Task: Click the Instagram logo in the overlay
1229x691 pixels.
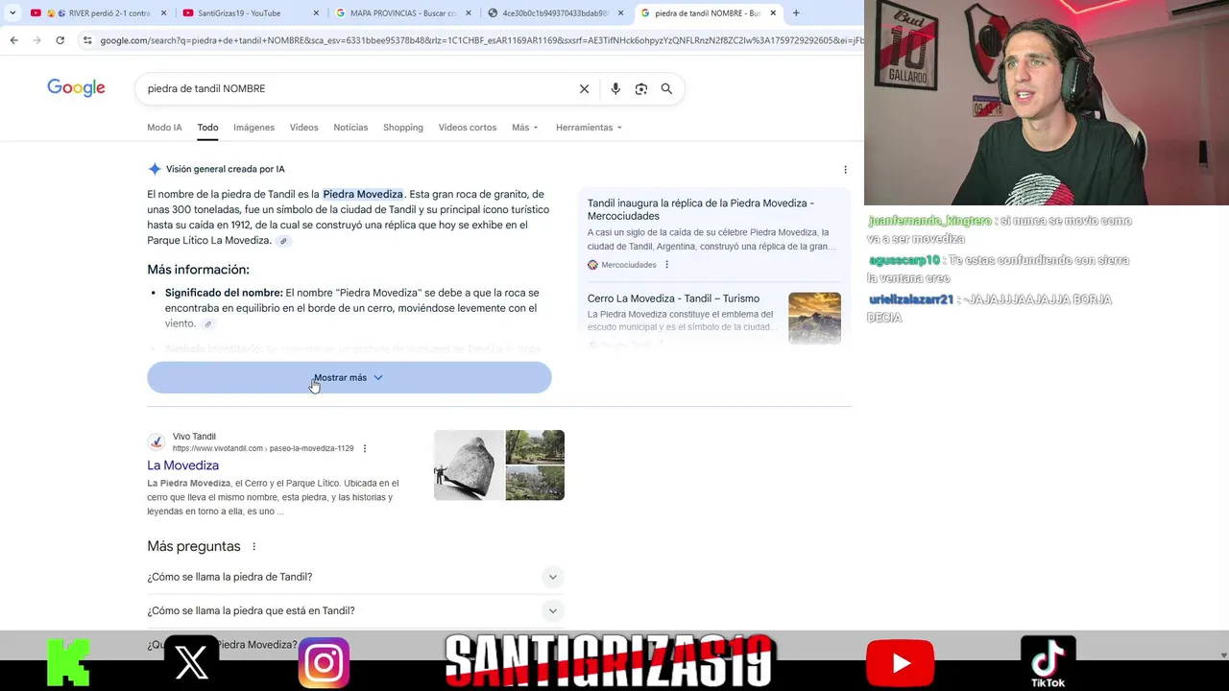Action: pos(324,662)
